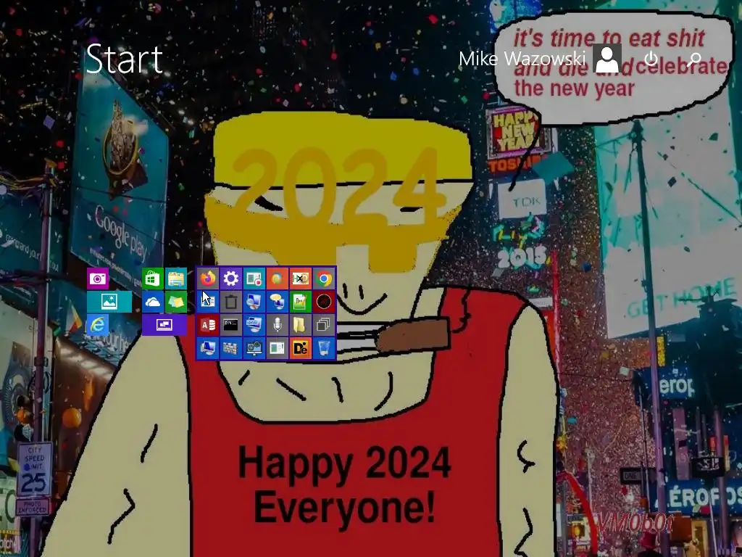Open the blue document tile under the cursor
Image resolution: width=742 pixels, height=557 pixels.
208,302
